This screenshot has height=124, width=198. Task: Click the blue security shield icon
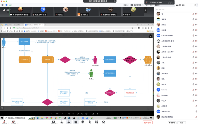(x=6, y=5)
